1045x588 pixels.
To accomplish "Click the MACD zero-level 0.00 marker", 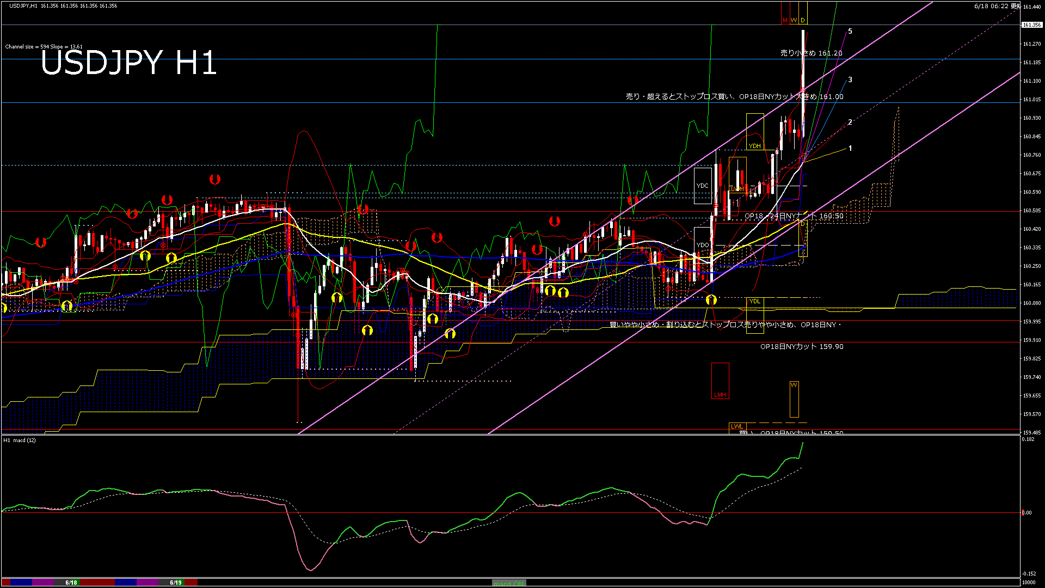I will click(1026, 512).
